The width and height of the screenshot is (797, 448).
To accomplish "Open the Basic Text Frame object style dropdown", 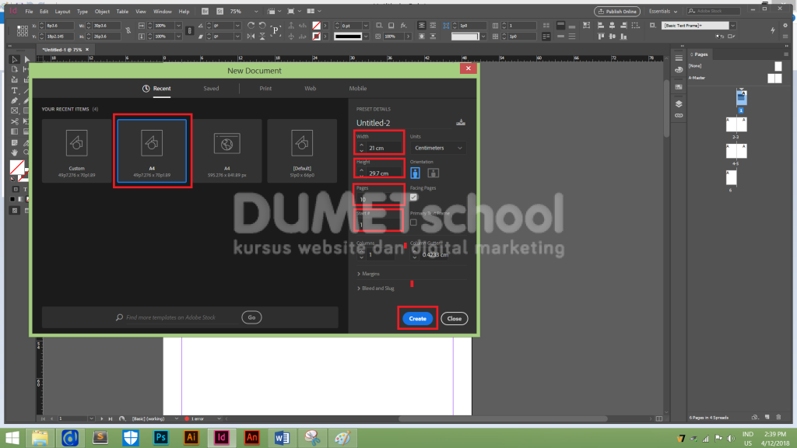I will 732,26.
